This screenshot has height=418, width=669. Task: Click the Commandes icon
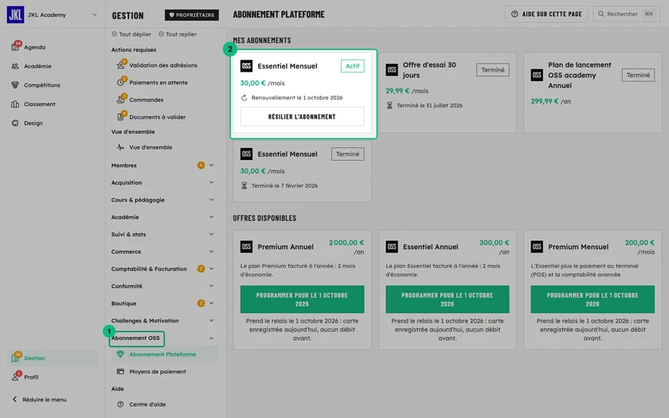coord(121,100)
